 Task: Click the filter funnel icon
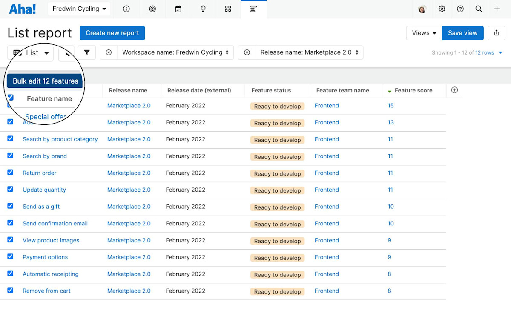87,52
